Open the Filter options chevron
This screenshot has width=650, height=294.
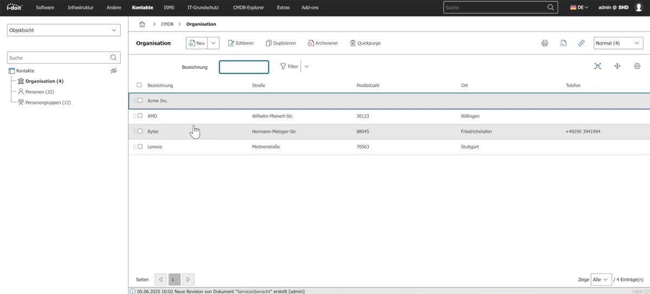tap(307, 67)
